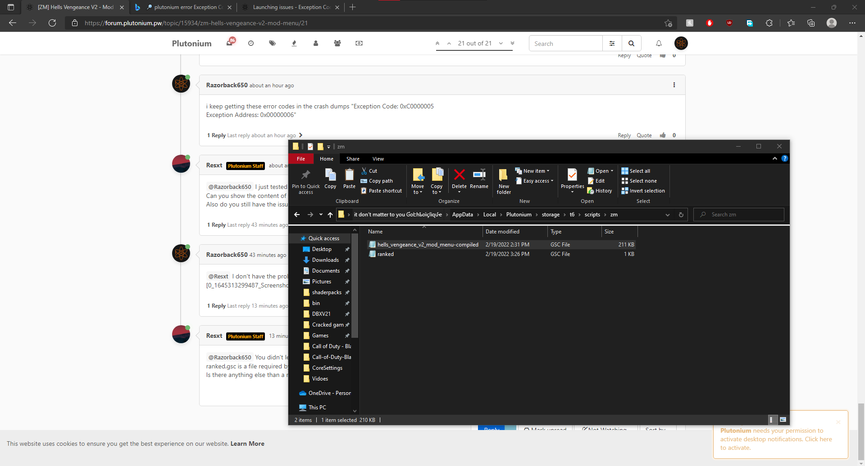
Task: Upvote Razorback650's crash post
Action: [663, 135]
